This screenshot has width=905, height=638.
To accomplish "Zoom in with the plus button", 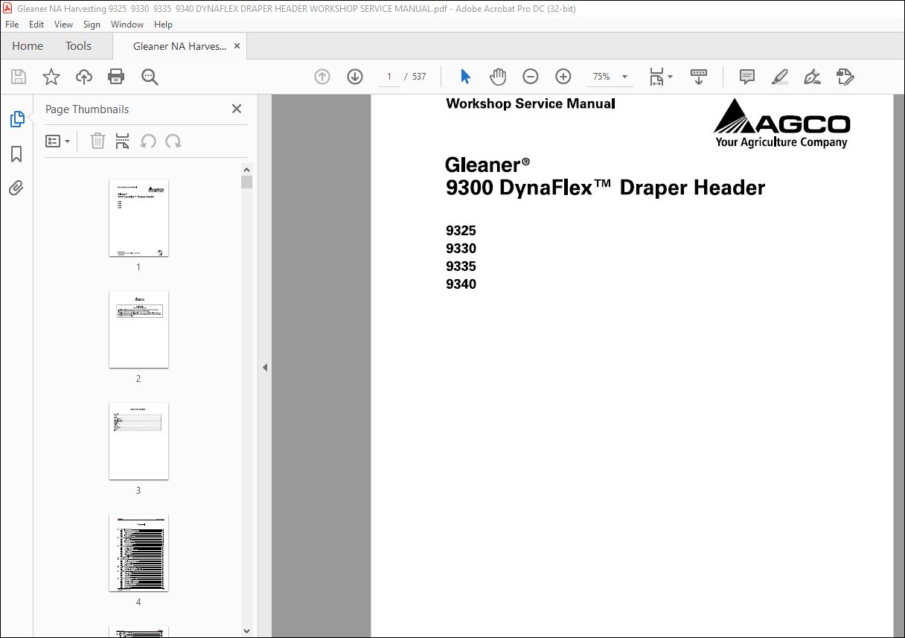I will 563,77.
